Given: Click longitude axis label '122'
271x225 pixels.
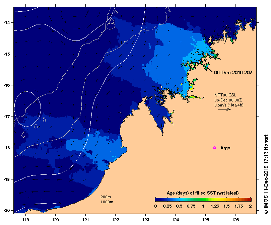Looking at the screenshot, I should [116, 220].
